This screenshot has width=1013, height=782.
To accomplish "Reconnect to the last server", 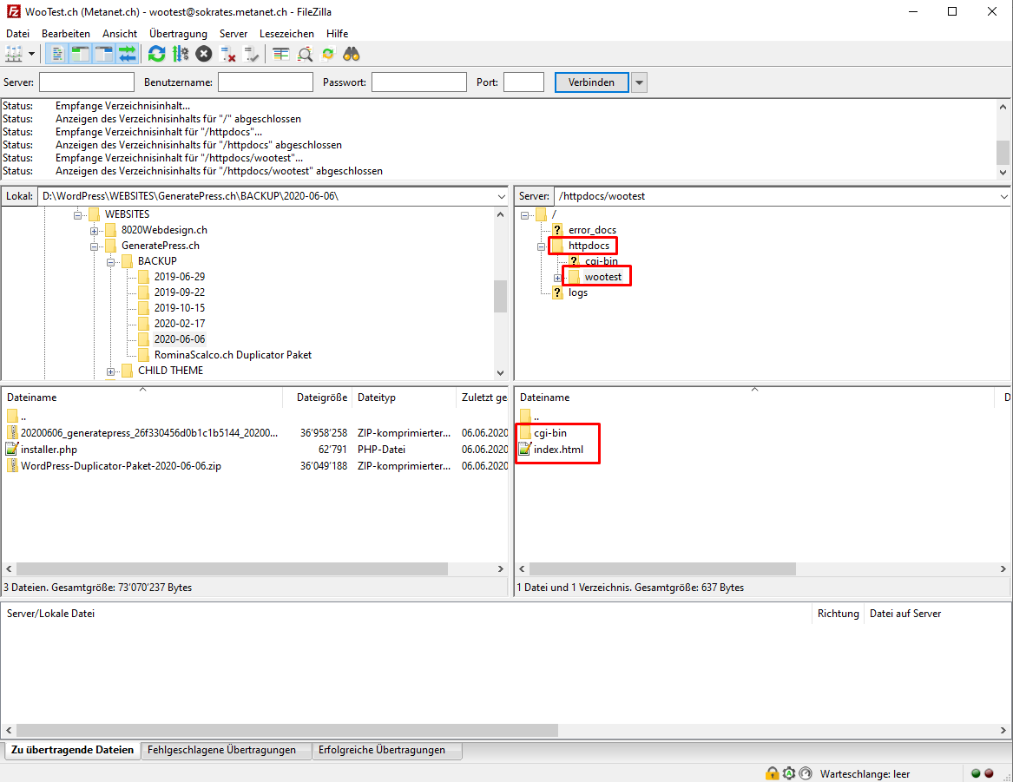I will click(x=251, y=54).
